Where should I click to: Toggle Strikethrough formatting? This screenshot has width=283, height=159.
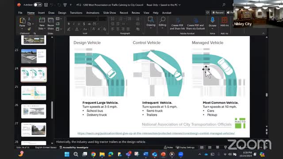point(89,24)
